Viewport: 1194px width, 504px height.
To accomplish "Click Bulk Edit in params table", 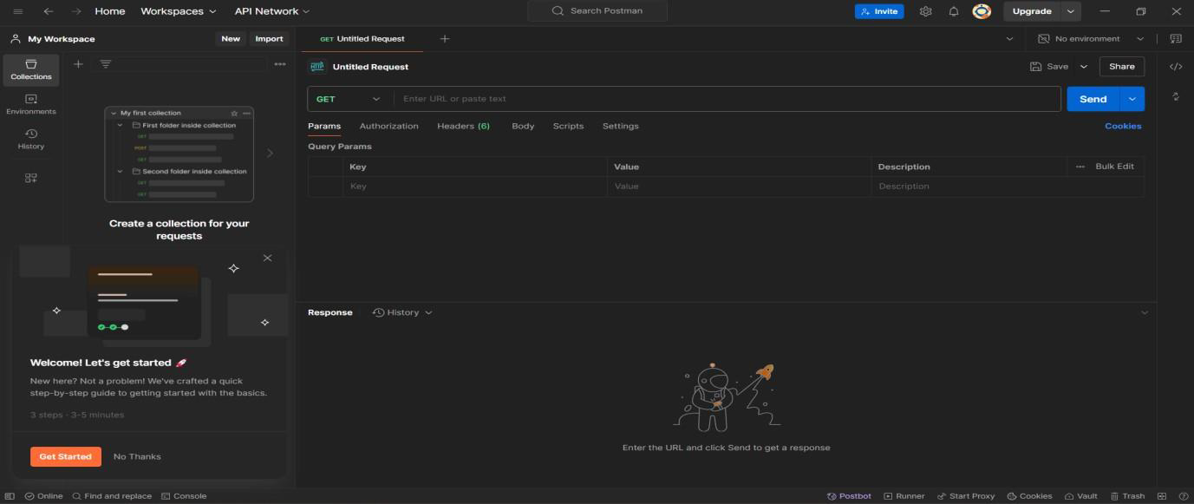I will [1114, 167].
